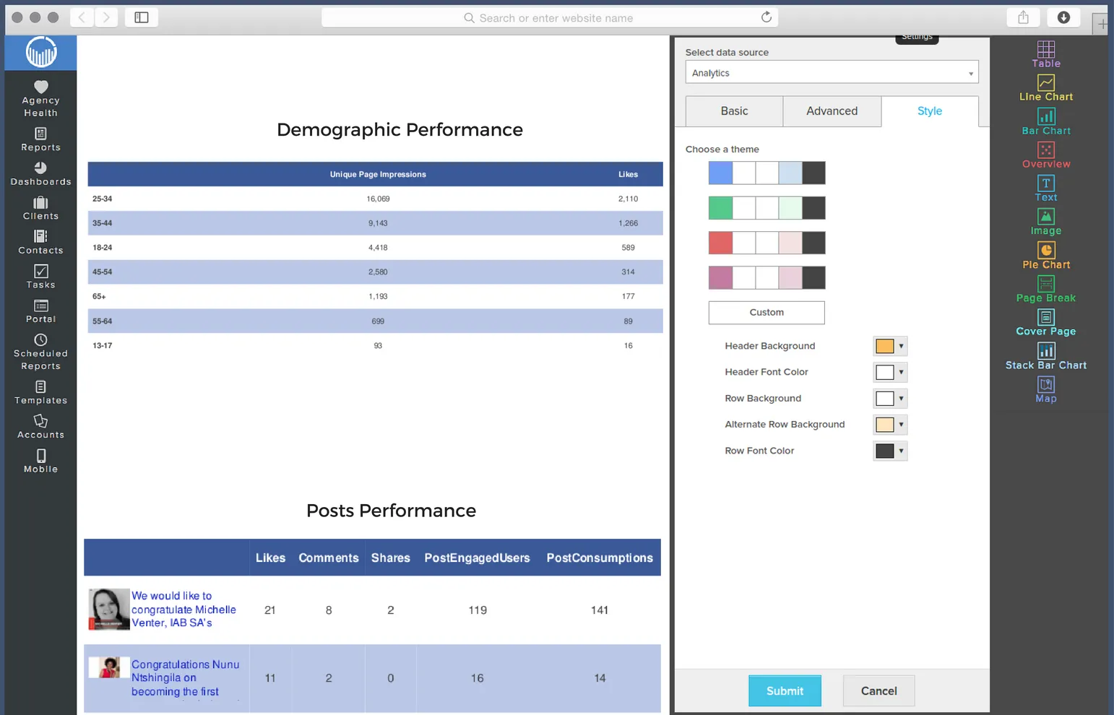Open the Reports section
Image resolution: width=1114 pixels, height=715 pixels.
point(40,140)
